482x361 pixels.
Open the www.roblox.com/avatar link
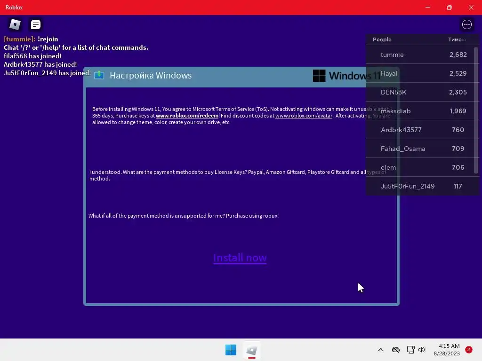(x=304, y=116)
